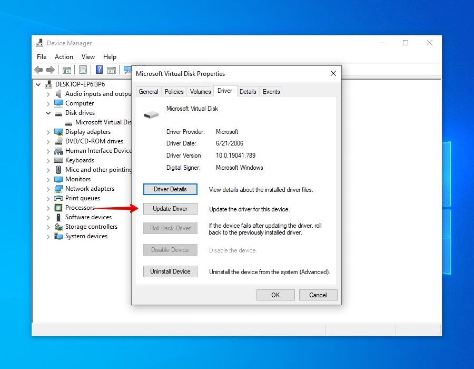Open the File menu
474x369 pixels.
[42, 57]
